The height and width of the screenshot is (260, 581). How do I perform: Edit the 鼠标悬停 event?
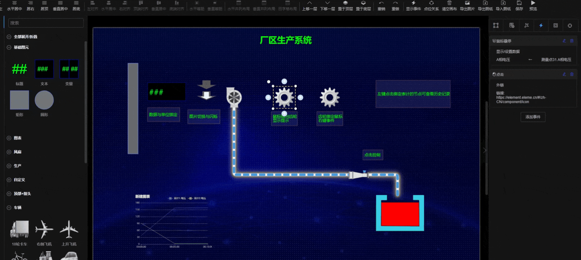564,41
